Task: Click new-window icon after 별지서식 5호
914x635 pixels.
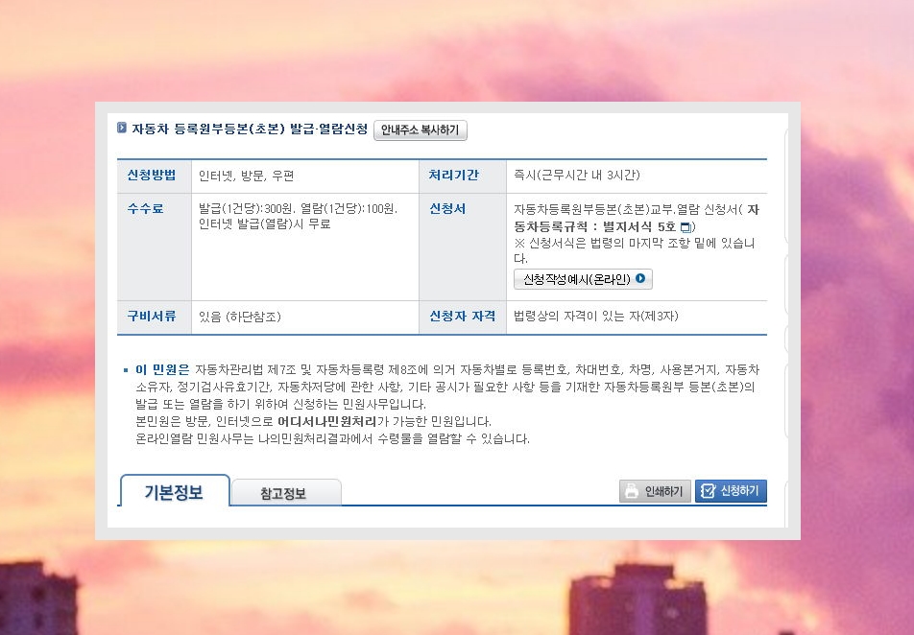Action: click(685, 227)
